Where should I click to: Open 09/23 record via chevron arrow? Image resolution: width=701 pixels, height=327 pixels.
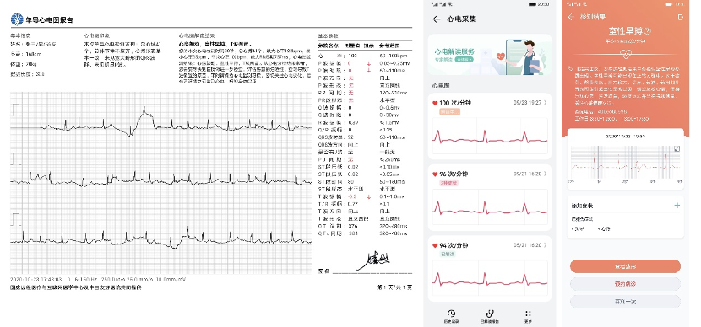coord(546,103)
